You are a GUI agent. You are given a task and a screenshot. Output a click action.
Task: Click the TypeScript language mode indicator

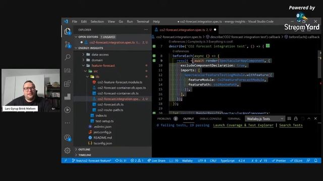pyautogui.click(x=228, y=160)
